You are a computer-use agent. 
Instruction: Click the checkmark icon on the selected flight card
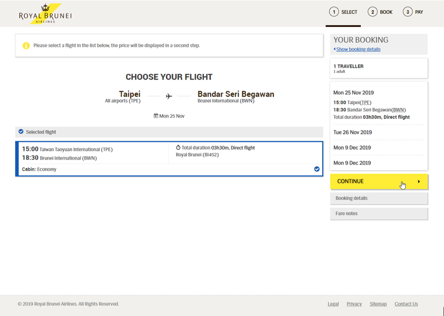[x=317, y=169]
